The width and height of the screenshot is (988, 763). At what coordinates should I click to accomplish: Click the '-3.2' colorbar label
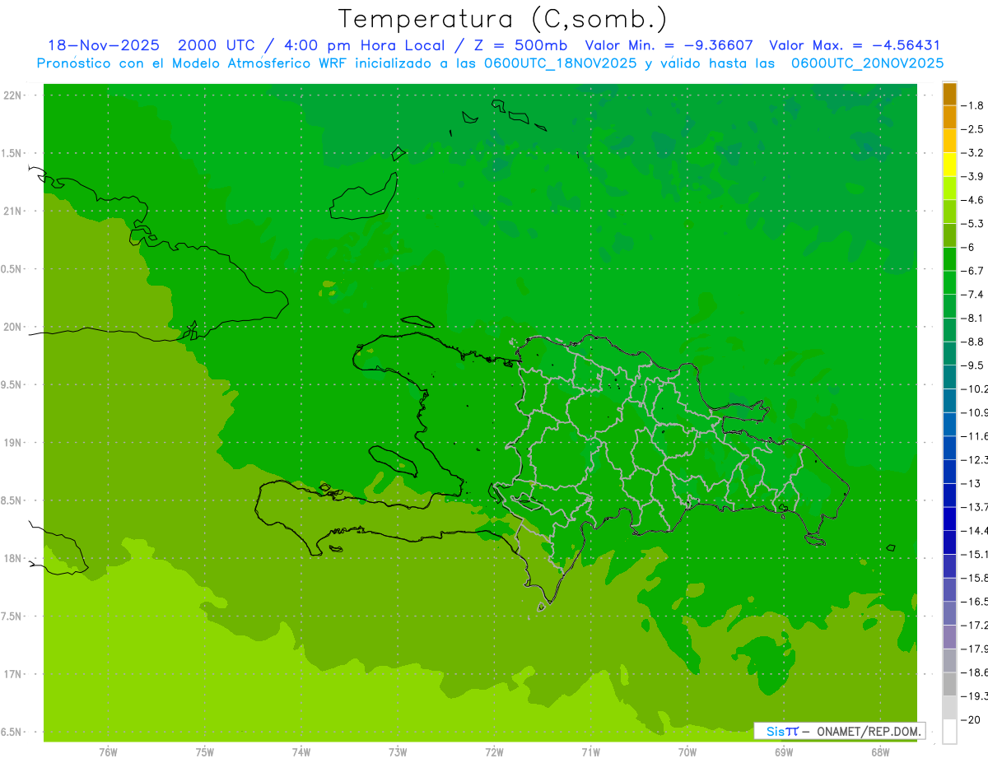pyautogui.click(x=972, y=153)
